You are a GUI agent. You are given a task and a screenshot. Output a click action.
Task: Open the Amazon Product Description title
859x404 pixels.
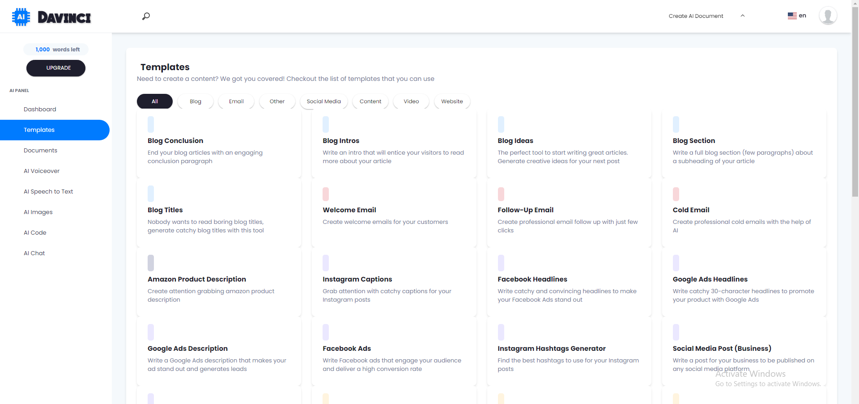(x=197, y=279)
